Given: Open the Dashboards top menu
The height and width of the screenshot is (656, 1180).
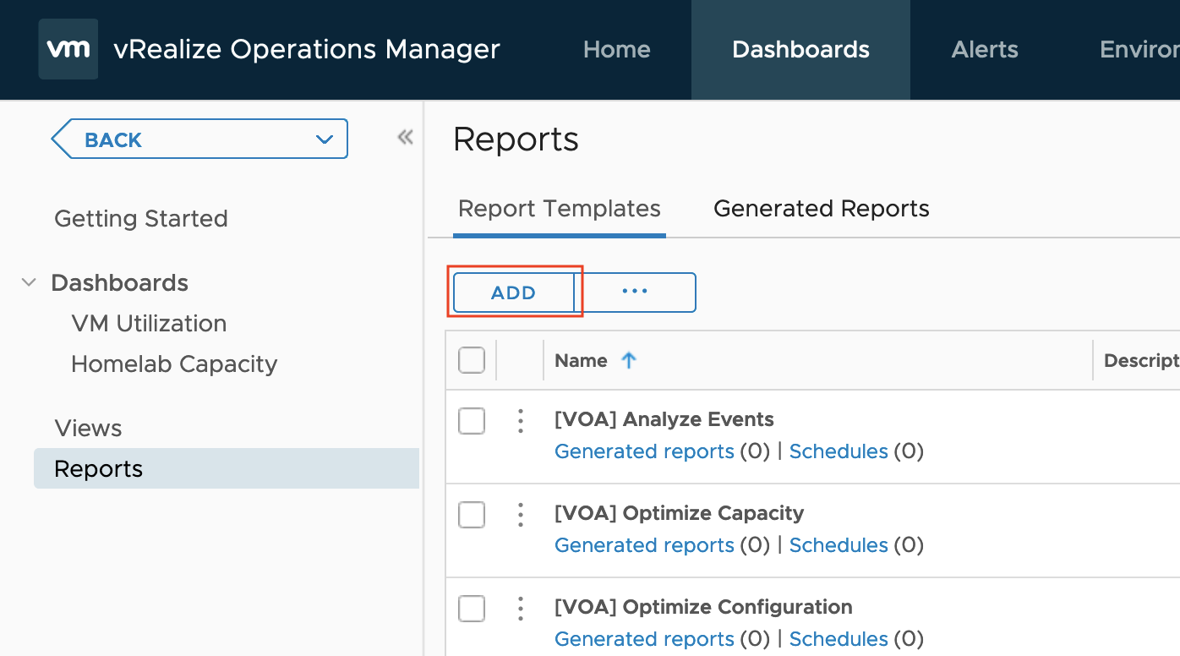Looking at the screenshot, I should click(800, 49).
